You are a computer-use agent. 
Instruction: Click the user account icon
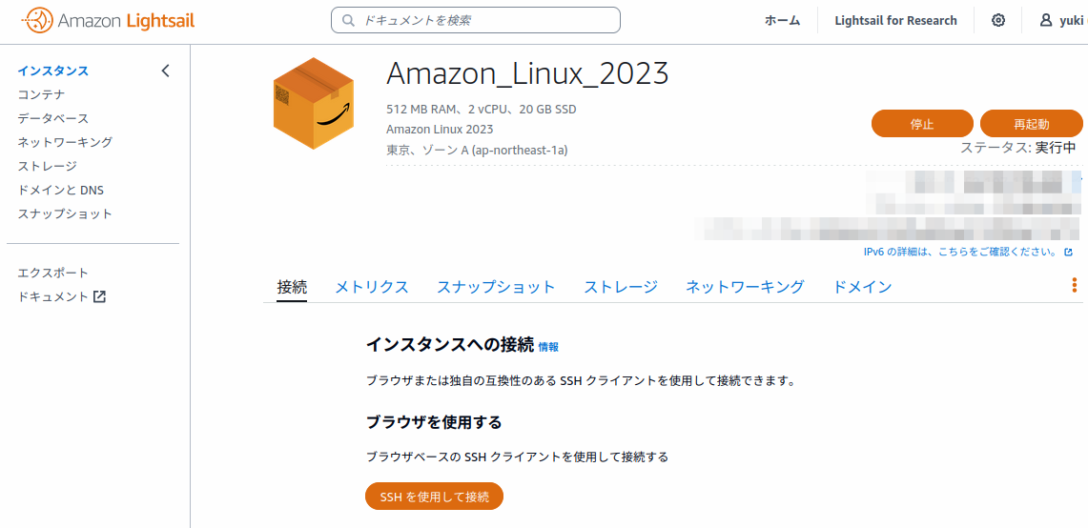pos(1046,20)
